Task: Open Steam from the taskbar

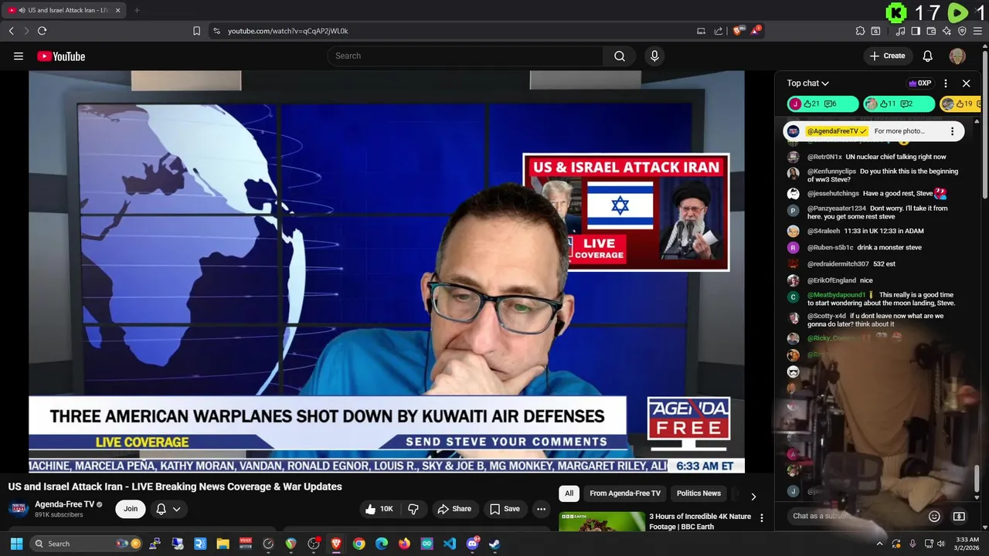Action: tap(494, 544)
